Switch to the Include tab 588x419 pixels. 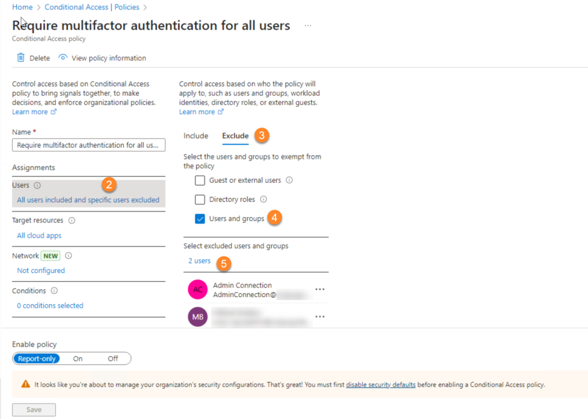196,136
